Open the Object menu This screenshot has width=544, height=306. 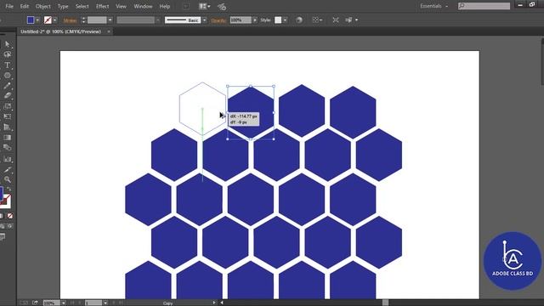(43, 6)
